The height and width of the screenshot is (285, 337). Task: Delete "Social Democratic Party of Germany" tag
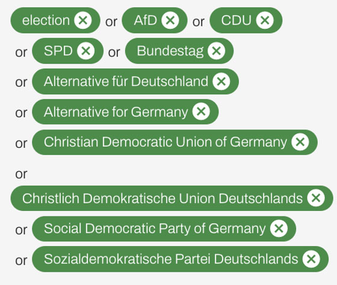coord(279,228)
